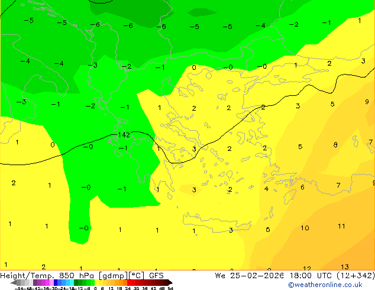Click the legend's right dark arrow end
This screenshot has width=375, height=290.
coord(170,282)
